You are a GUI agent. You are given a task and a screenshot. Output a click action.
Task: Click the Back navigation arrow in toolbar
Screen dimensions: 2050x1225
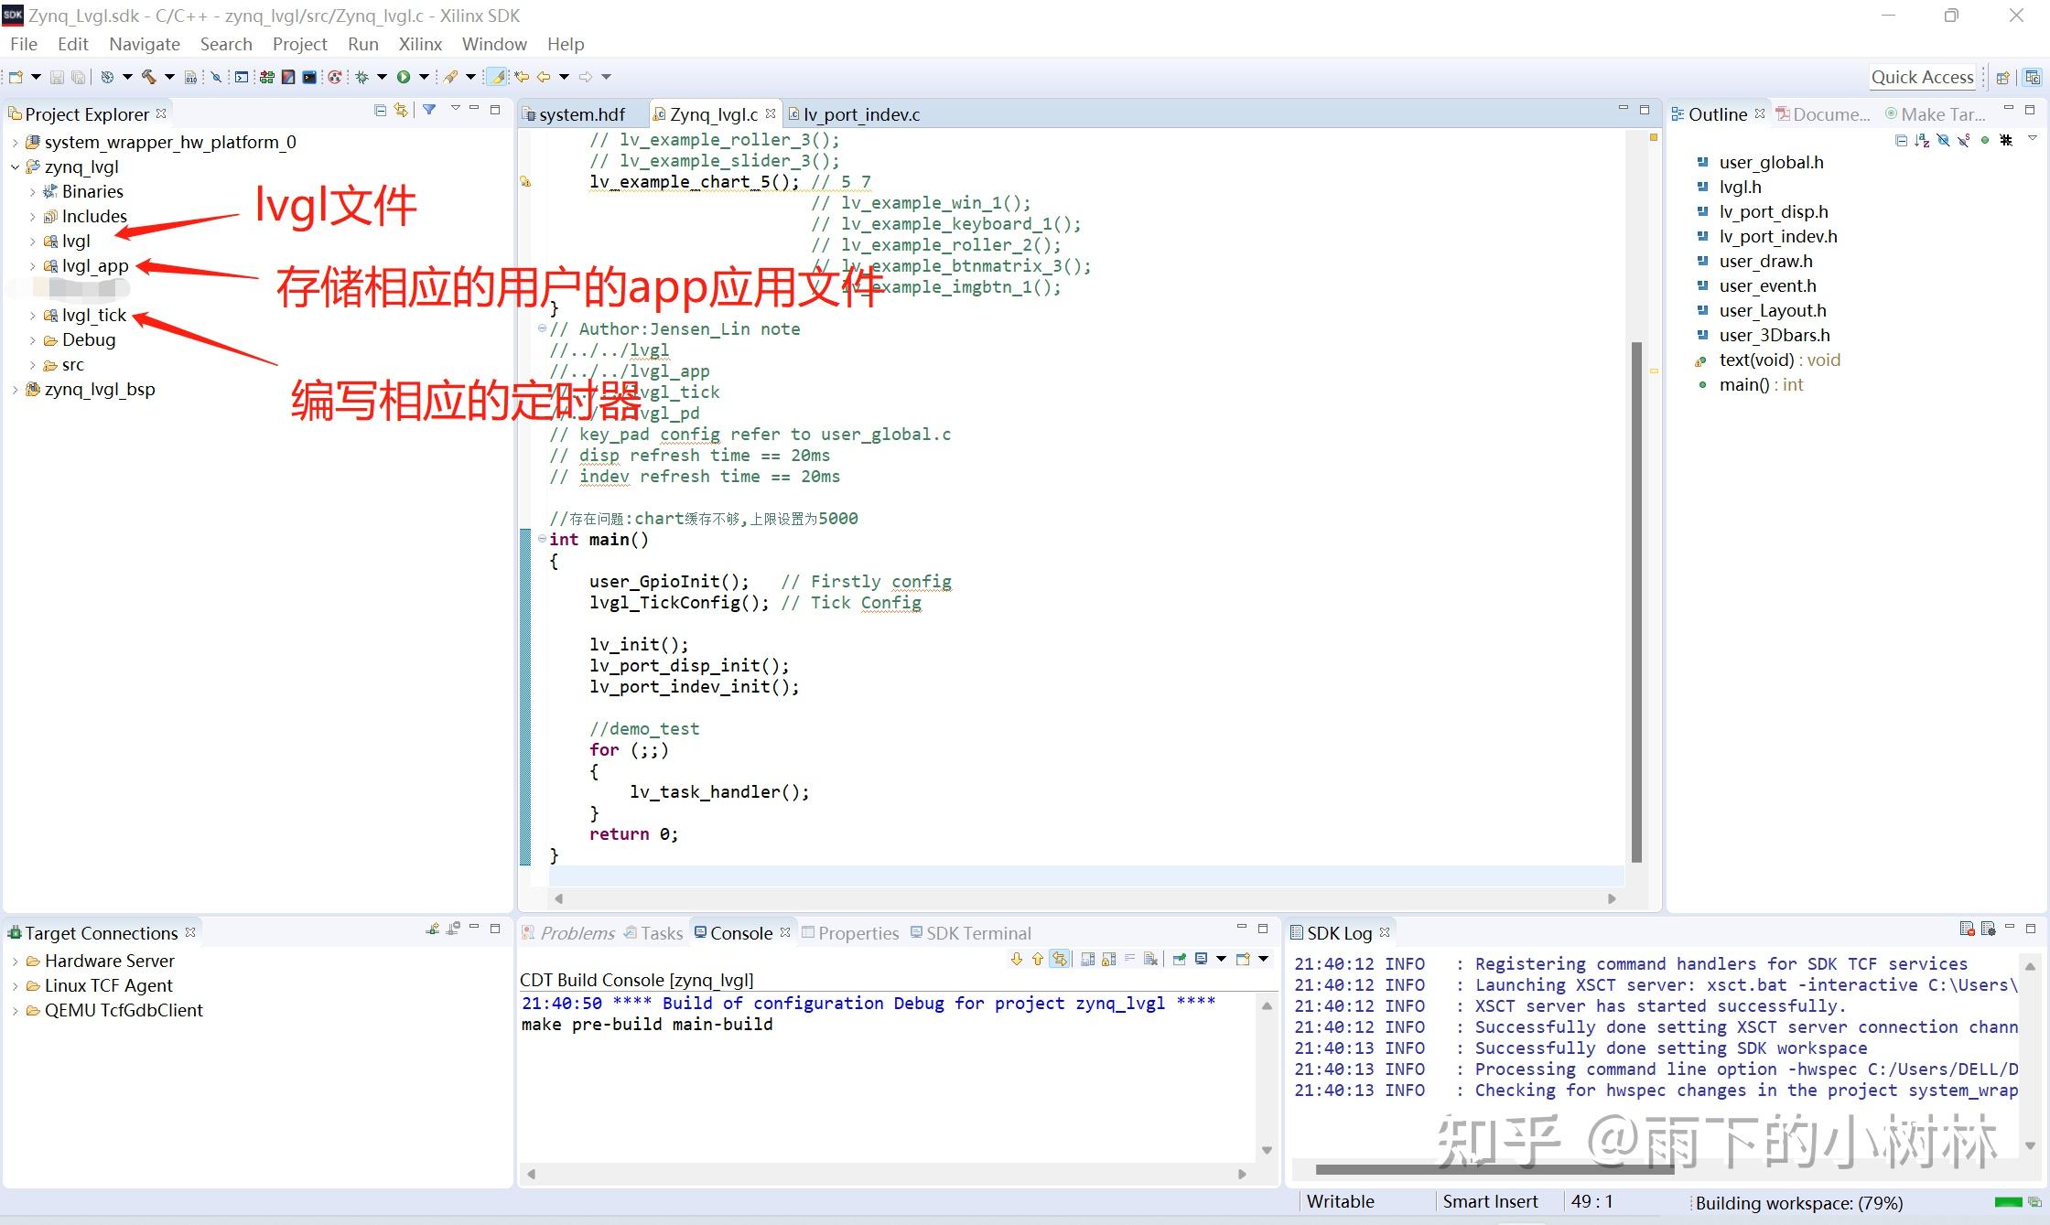(x=544, y=77)
